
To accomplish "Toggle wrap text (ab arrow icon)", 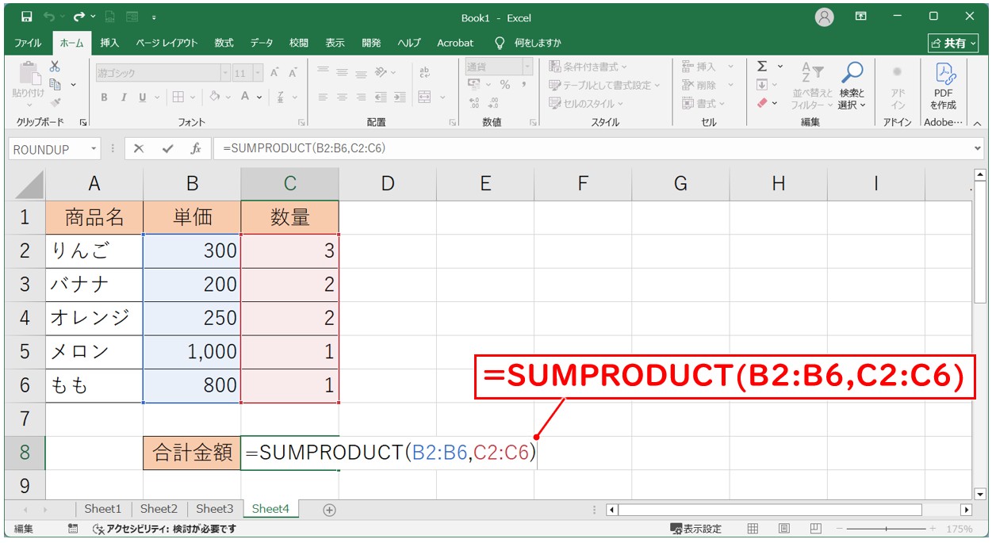I will 424,72.
